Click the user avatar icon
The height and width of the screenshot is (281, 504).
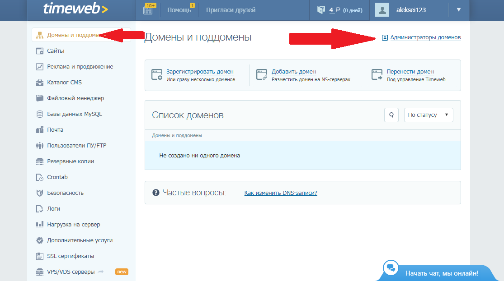click(382, 10)
